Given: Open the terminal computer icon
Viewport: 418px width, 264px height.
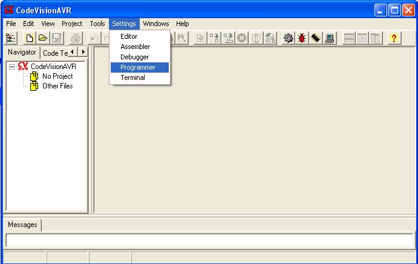Looking at the screenshot, I should [x=330, y=38].
